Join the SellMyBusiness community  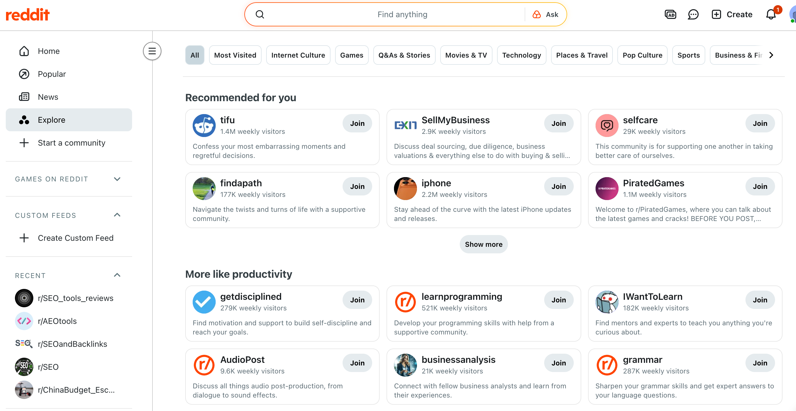tap(559, 123)
